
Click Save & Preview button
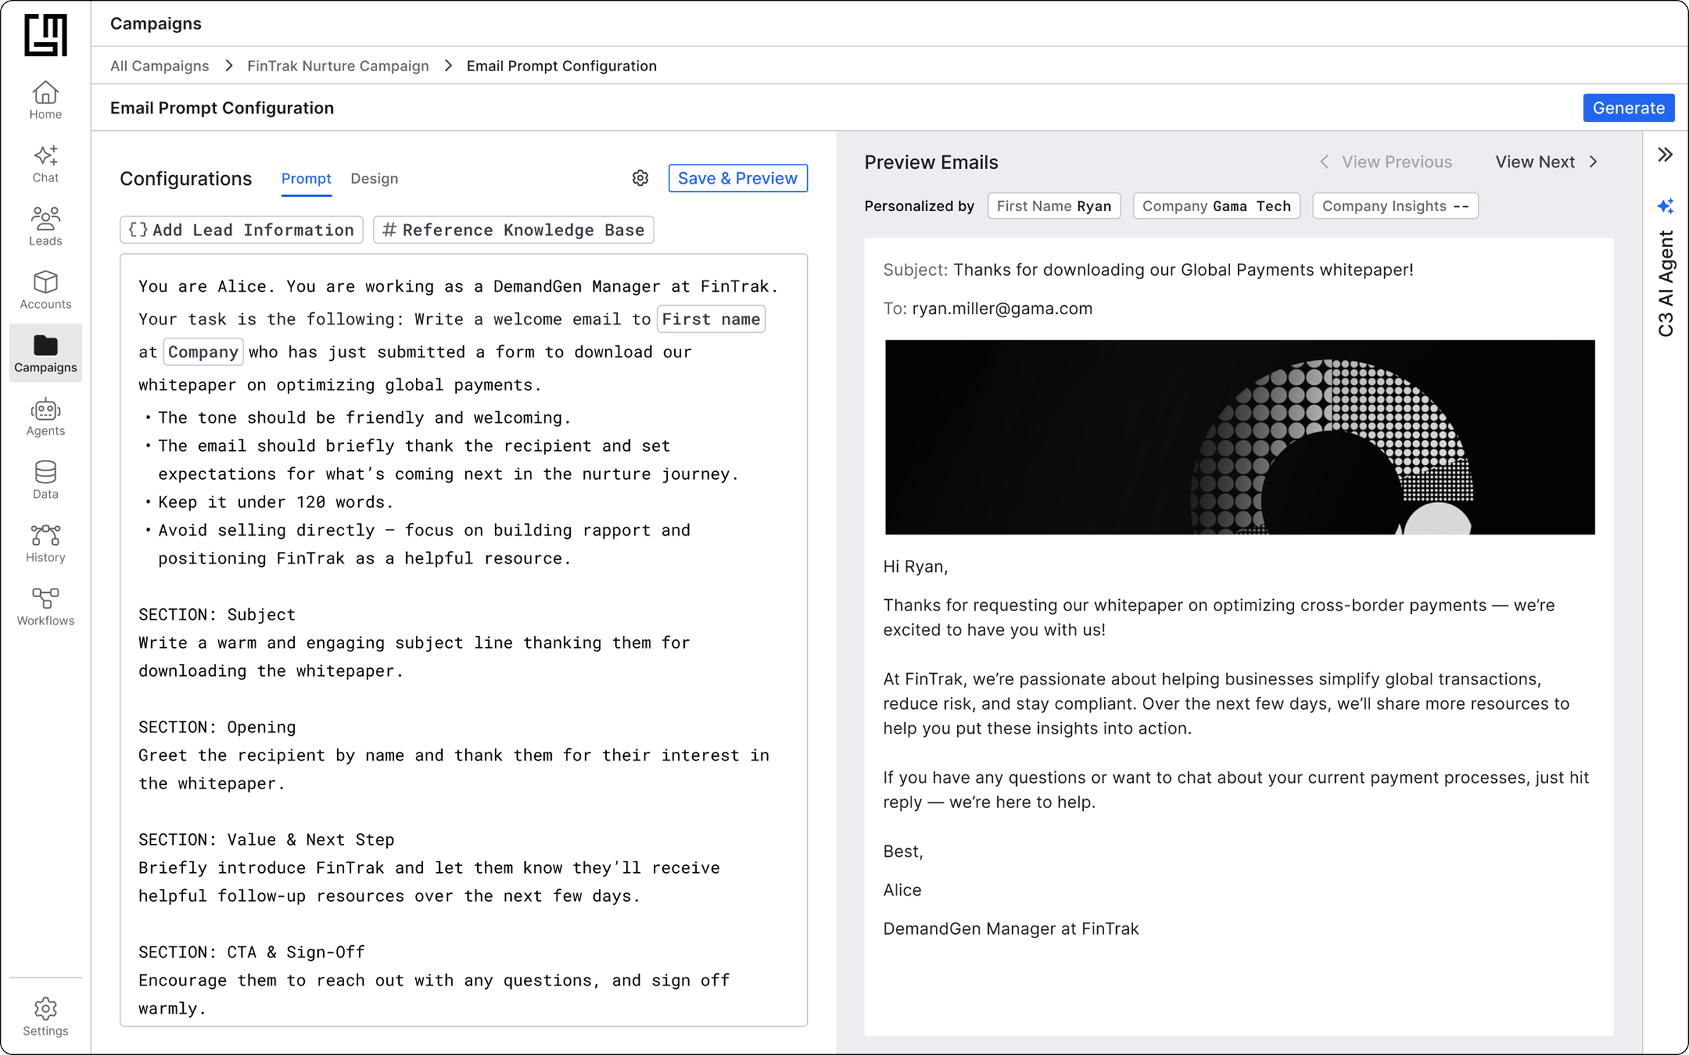(737, 178)
